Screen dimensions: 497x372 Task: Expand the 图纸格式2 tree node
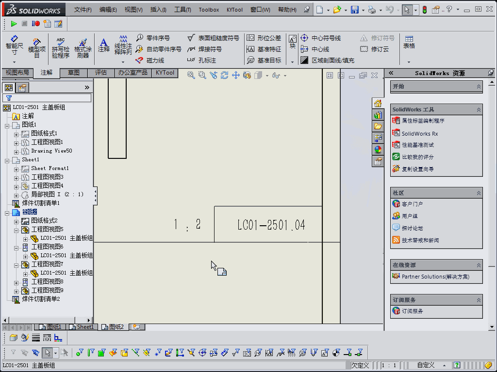point(16,221)
